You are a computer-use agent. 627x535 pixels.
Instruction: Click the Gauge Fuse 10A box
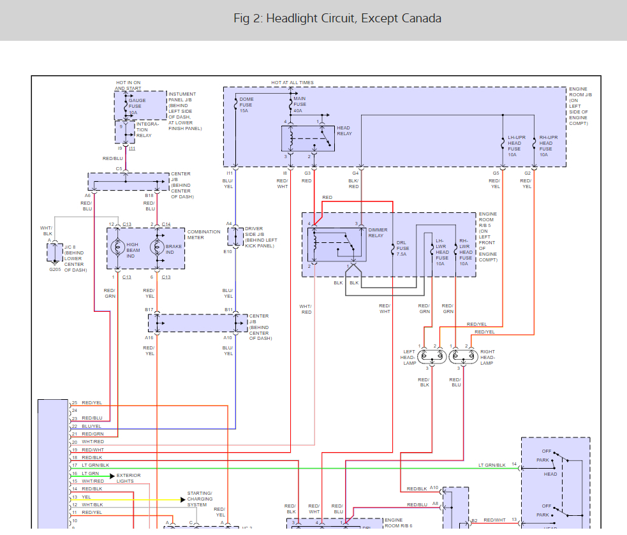[x=140, y=106]
